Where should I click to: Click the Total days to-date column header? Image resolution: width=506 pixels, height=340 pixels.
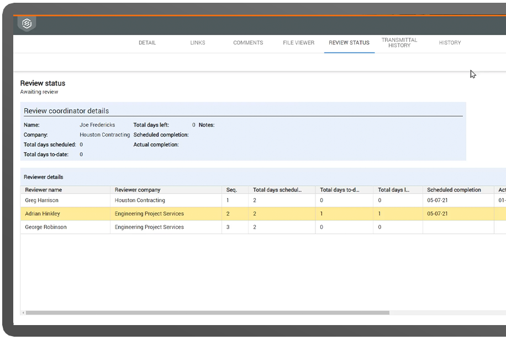340,190
